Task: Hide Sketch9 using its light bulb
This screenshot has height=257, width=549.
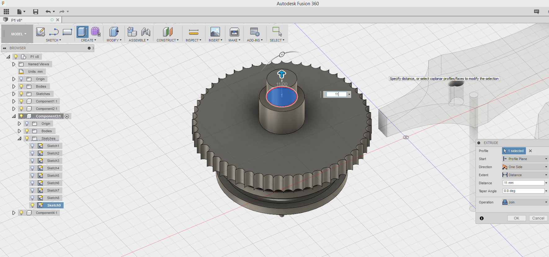Action: pos(32,205)
